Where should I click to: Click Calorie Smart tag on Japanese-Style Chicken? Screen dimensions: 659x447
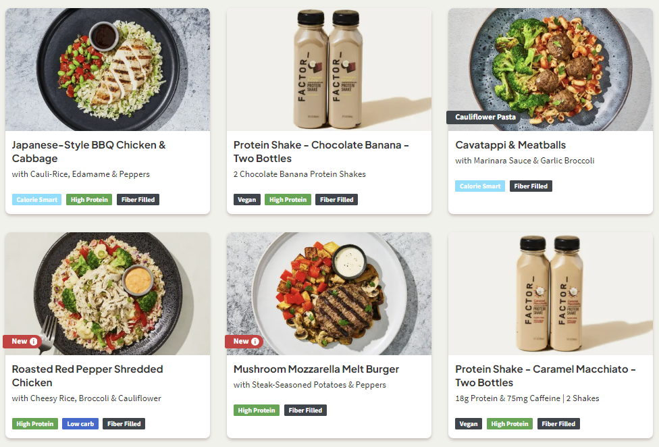click(x=36, y=200)
